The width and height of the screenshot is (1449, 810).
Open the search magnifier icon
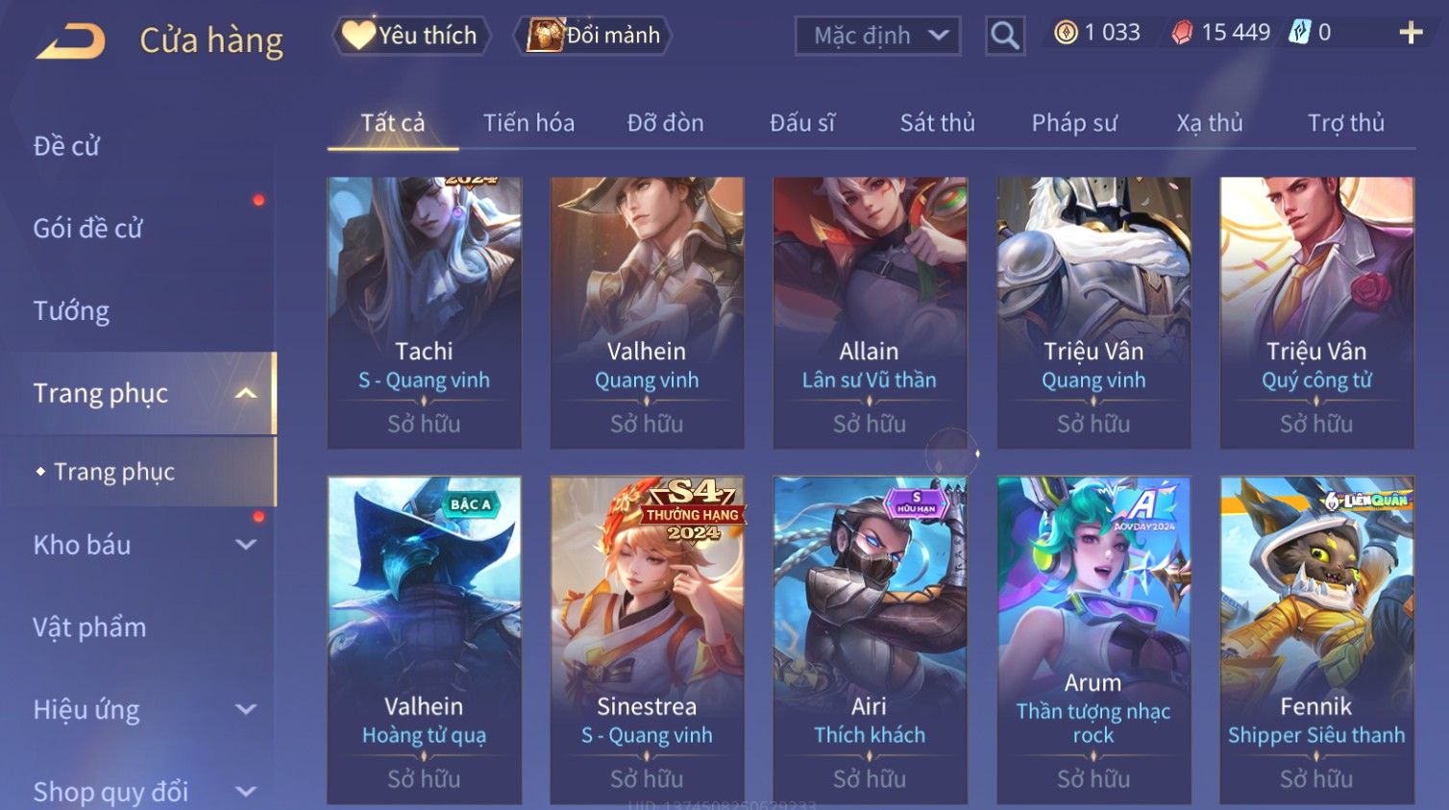pyautogui.click(x=1005, y=36)
